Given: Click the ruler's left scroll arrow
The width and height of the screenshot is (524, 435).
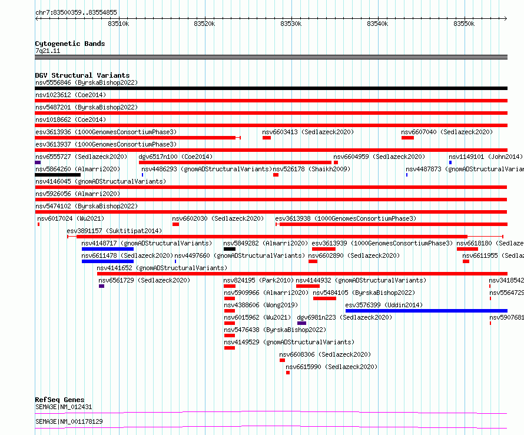Looking at the screenshot, I should [37, 18].
